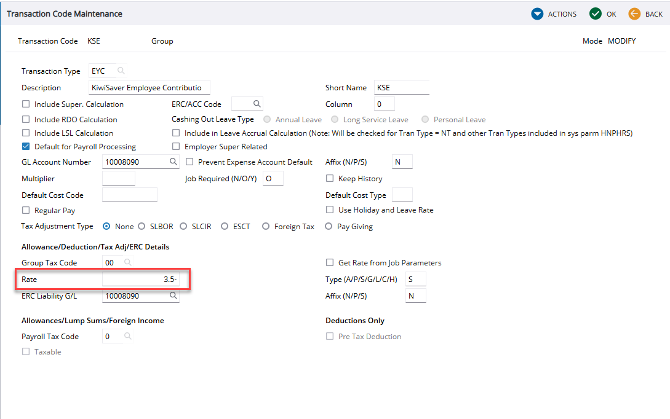Click the ACTIONS dropdown arrow icon
This screenshot has height=419, width=670.
click(x=537, y=14)
